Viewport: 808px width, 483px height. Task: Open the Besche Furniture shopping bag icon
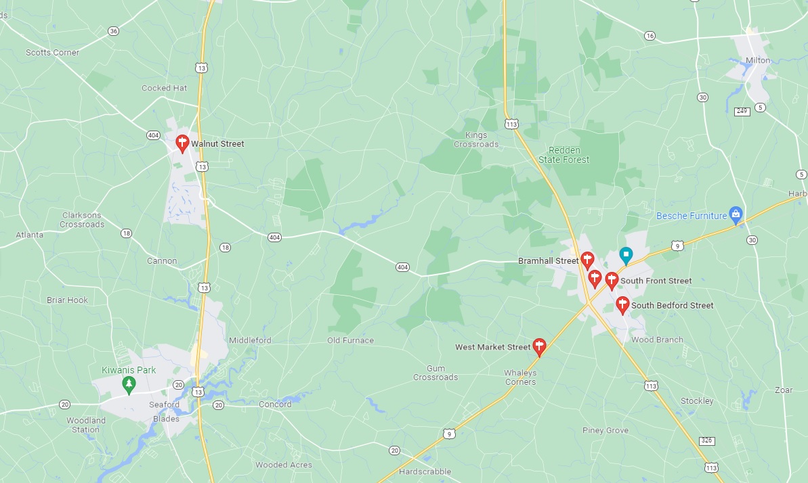(x=736, y=215)
